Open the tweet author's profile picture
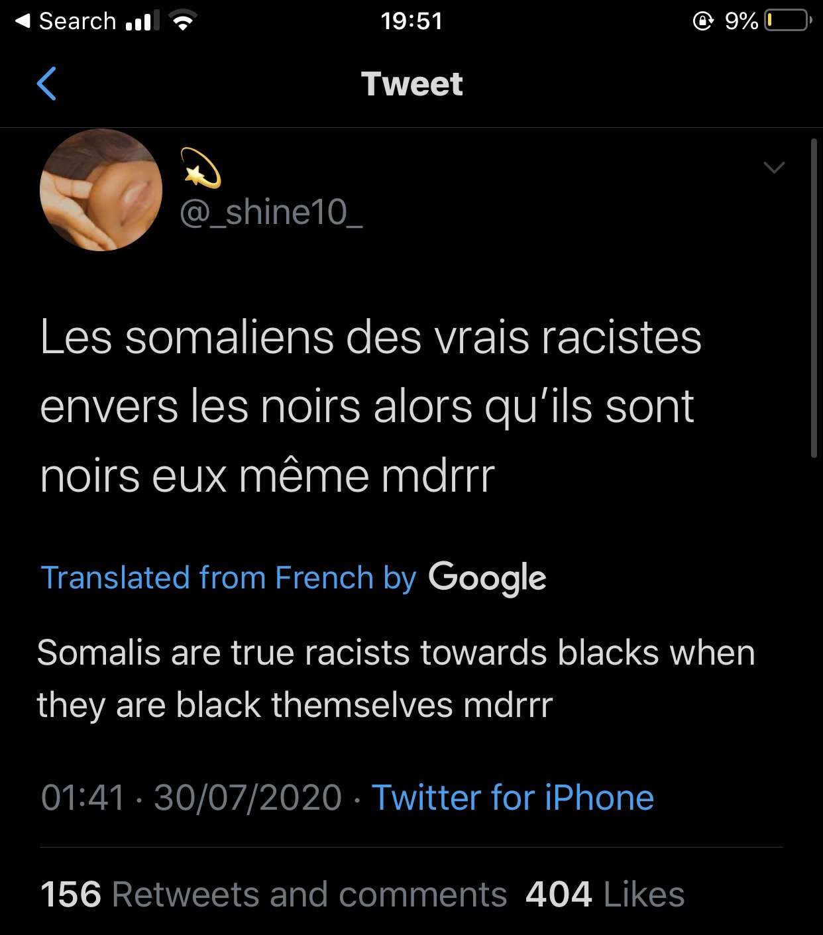 coord(101,190)
